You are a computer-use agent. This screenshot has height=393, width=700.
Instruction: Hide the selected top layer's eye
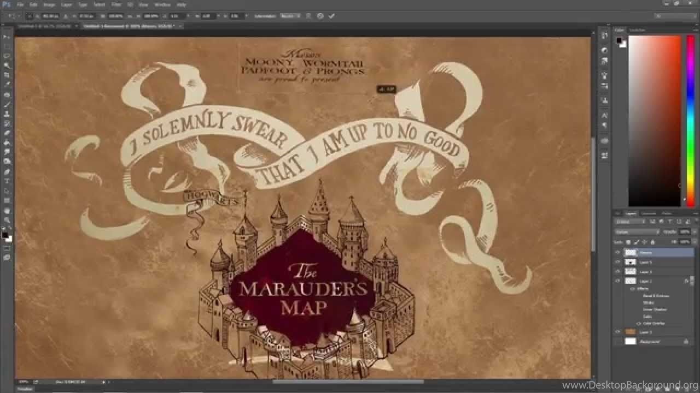(x=617, y=253)
